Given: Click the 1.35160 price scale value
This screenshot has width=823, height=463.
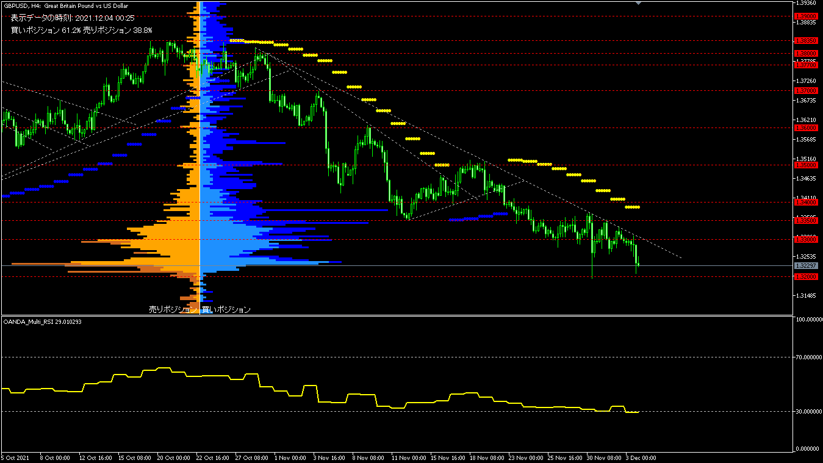Looking at the screenshot, I should pos(807,159).
